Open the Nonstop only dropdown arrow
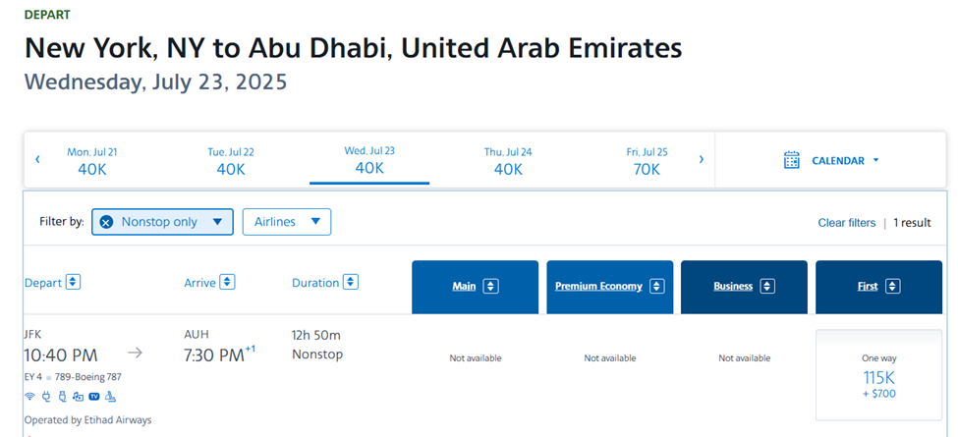This screenshot has width=958, height=437. [217, 222]
